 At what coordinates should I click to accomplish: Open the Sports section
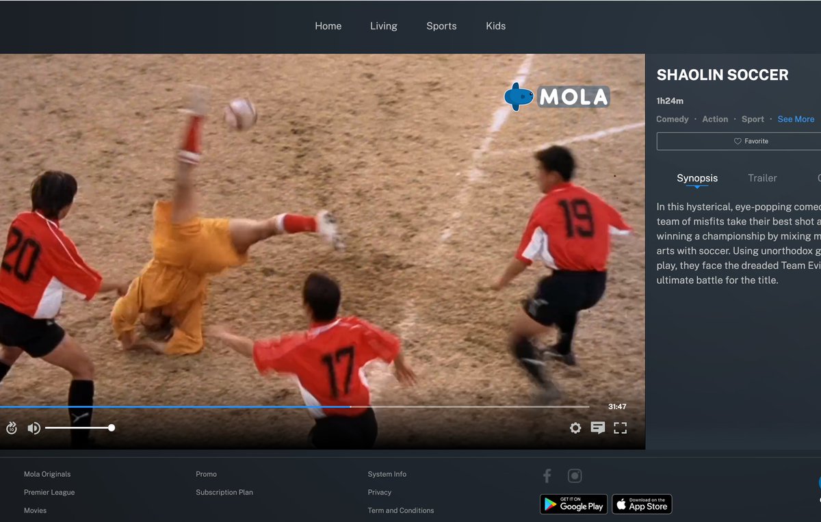coord(441,26)
